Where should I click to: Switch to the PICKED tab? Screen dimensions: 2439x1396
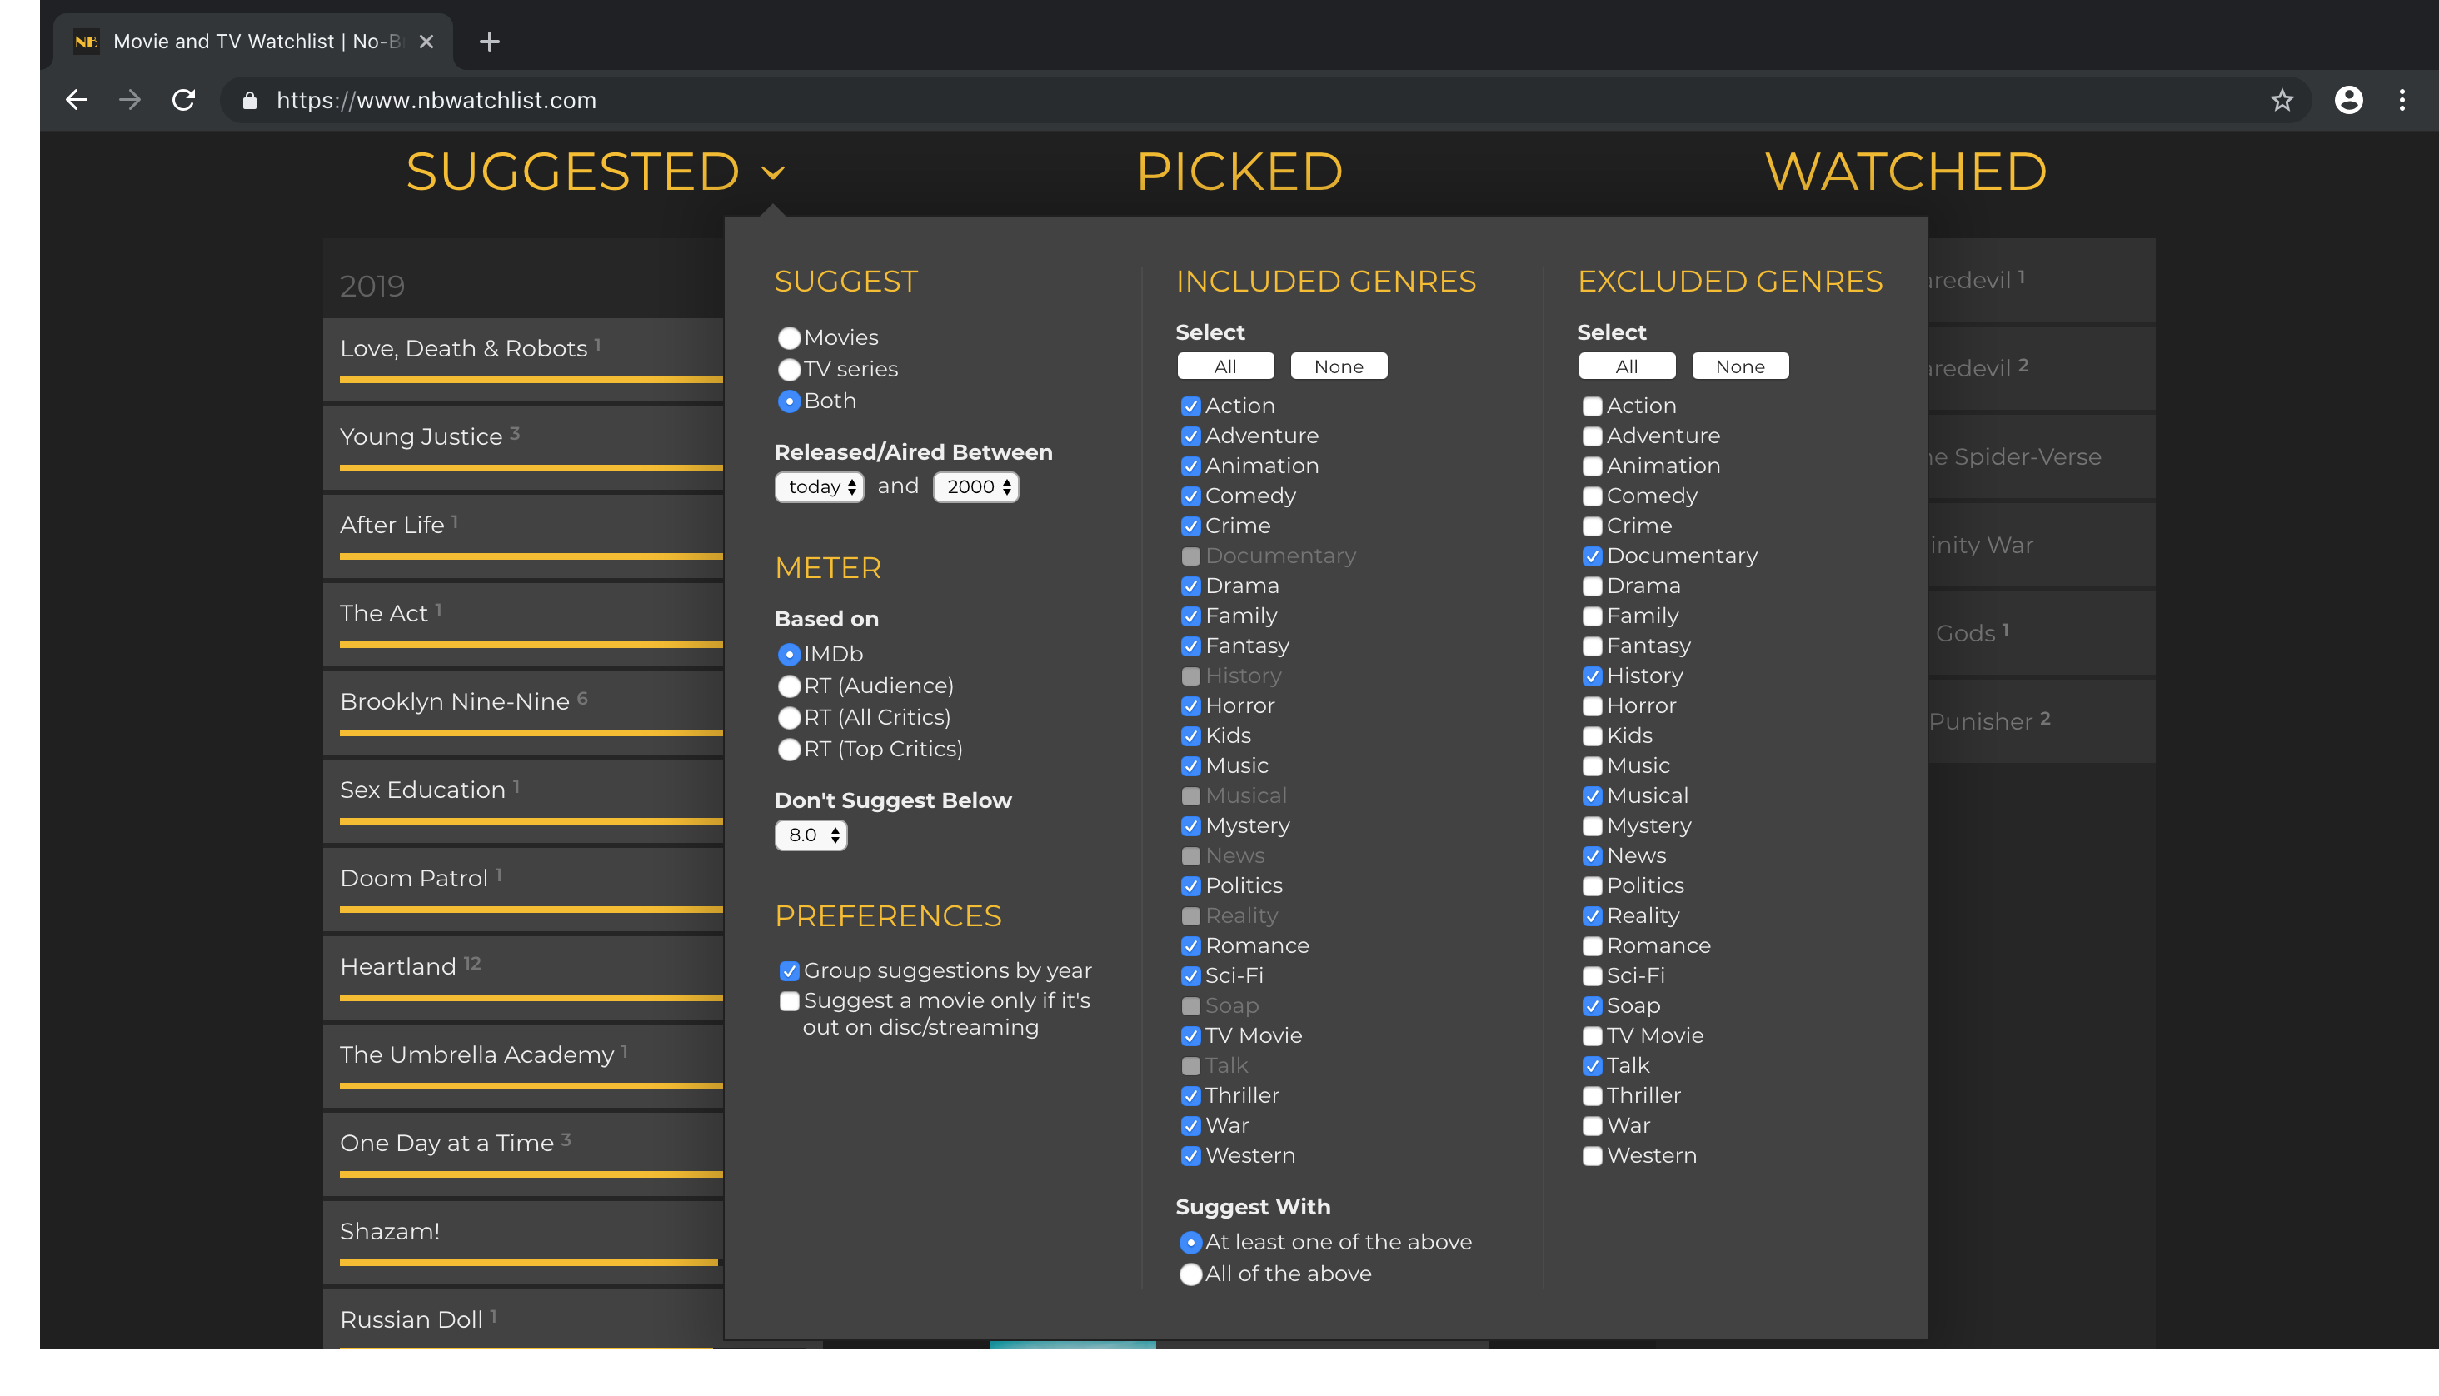click(x=1239, y=172)
